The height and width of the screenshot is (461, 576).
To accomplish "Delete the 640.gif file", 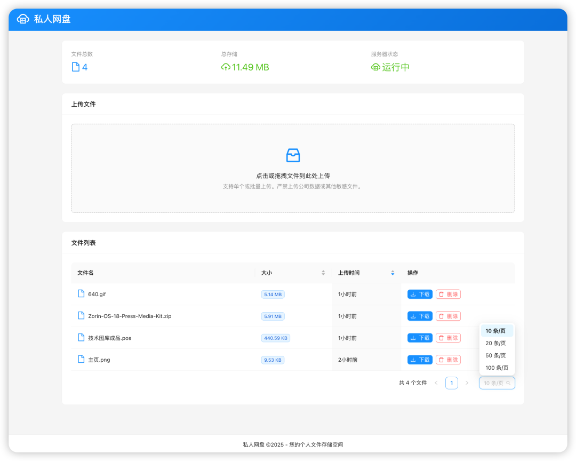I will 448,294.
